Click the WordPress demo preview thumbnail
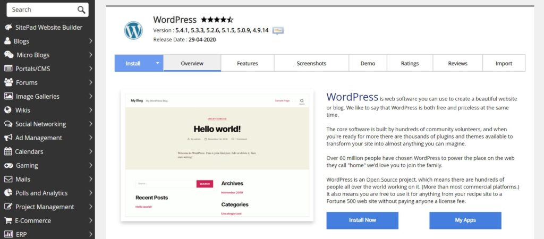This screenshot has width=544, height=239. point(217,155)
